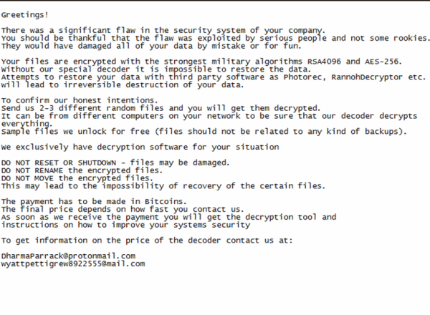Click the line starting 'Sample files we unlock'

(204, 132)
